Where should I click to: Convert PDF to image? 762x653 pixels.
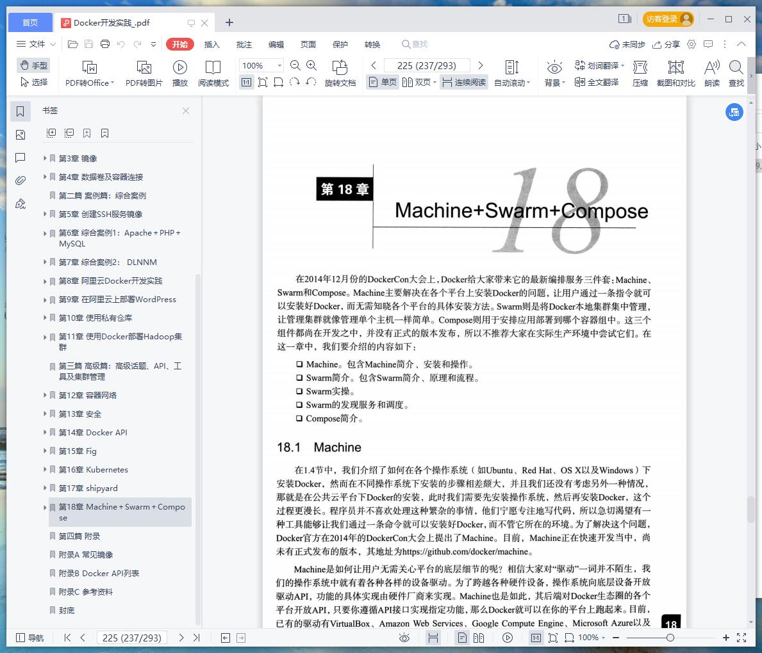[144, 74]
